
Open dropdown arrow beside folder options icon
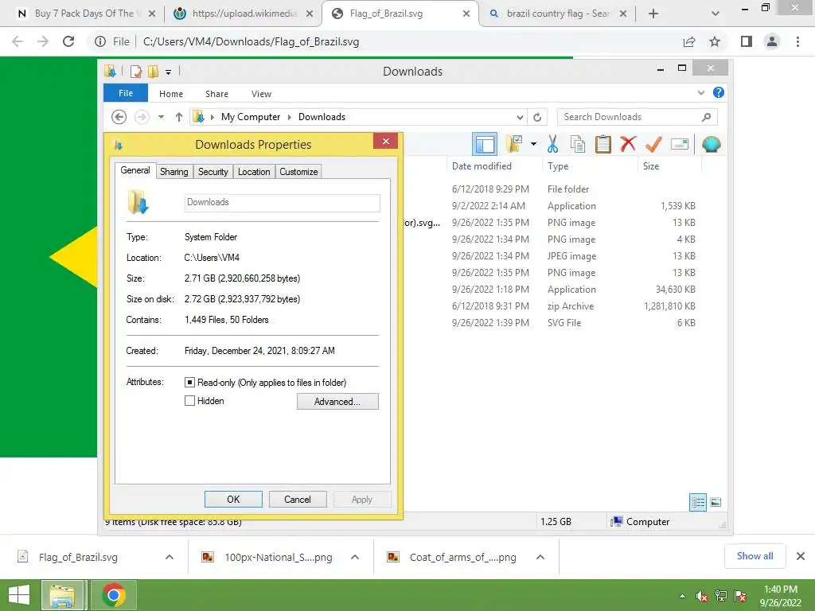pyautogui.click(x=533, y=144)
